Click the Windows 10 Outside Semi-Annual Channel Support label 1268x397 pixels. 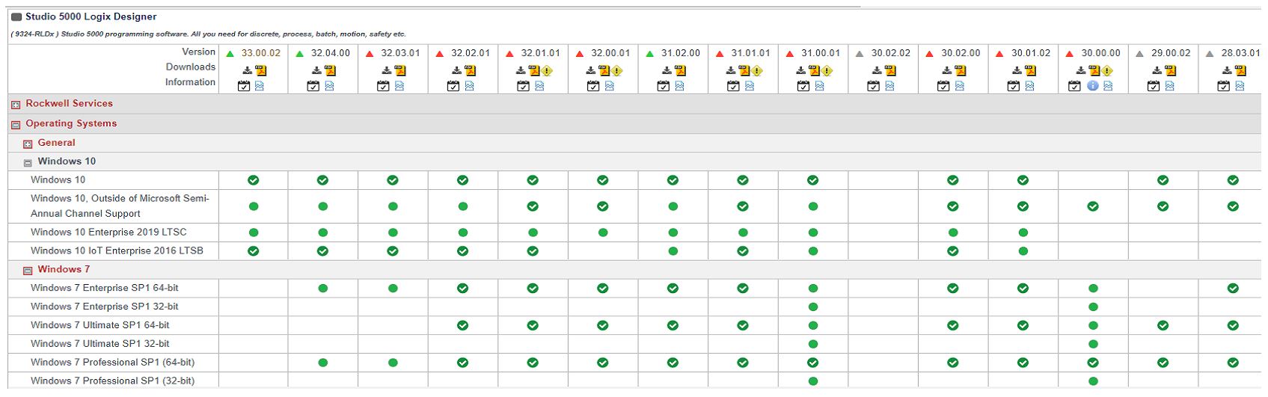(120, 206)
